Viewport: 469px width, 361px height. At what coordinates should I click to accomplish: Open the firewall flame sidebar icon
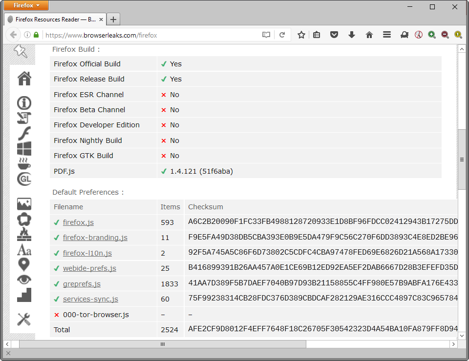click(x=24, y=234)
